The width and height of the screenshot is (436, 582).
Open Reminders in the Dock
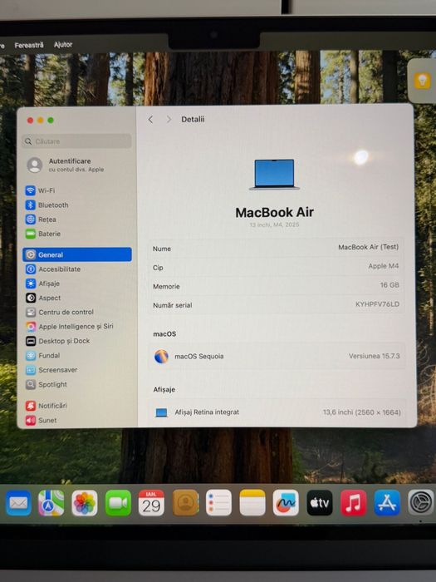218,503
